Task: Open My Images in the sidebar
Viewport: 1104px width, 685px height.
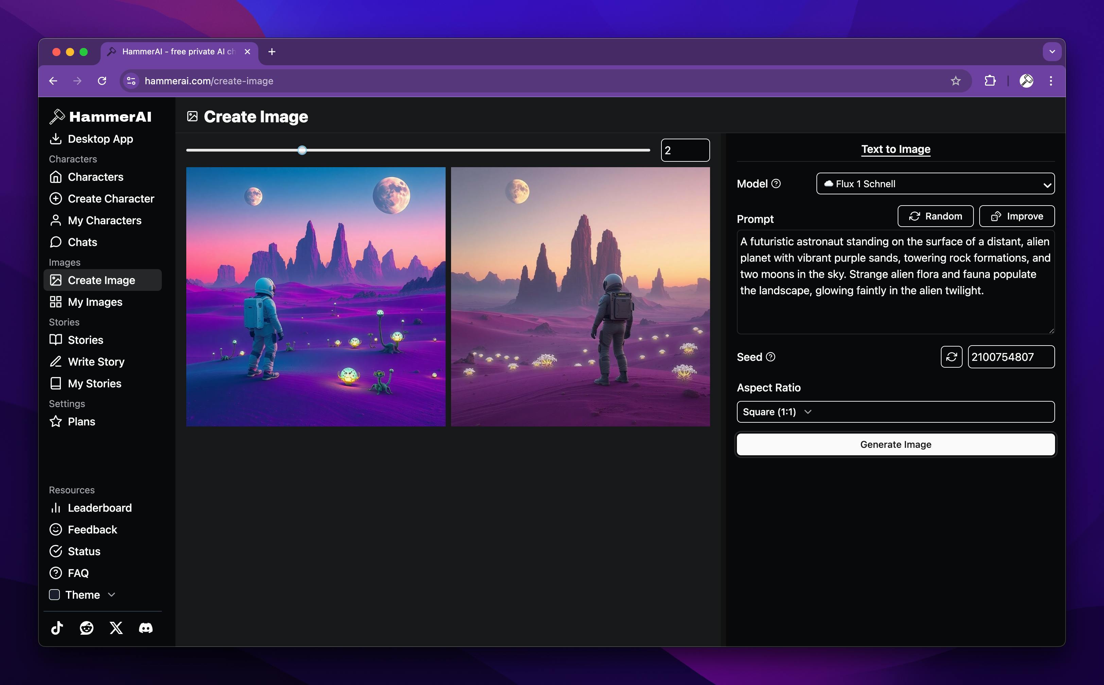Action: [95, 302]
